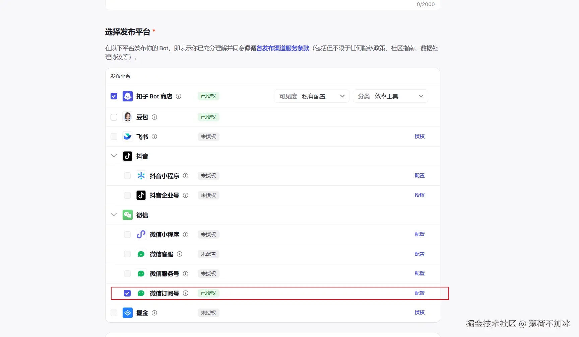579x337 pixels.
Task: Click the 掘金 logo icon
Action: (x=128, y=313)
